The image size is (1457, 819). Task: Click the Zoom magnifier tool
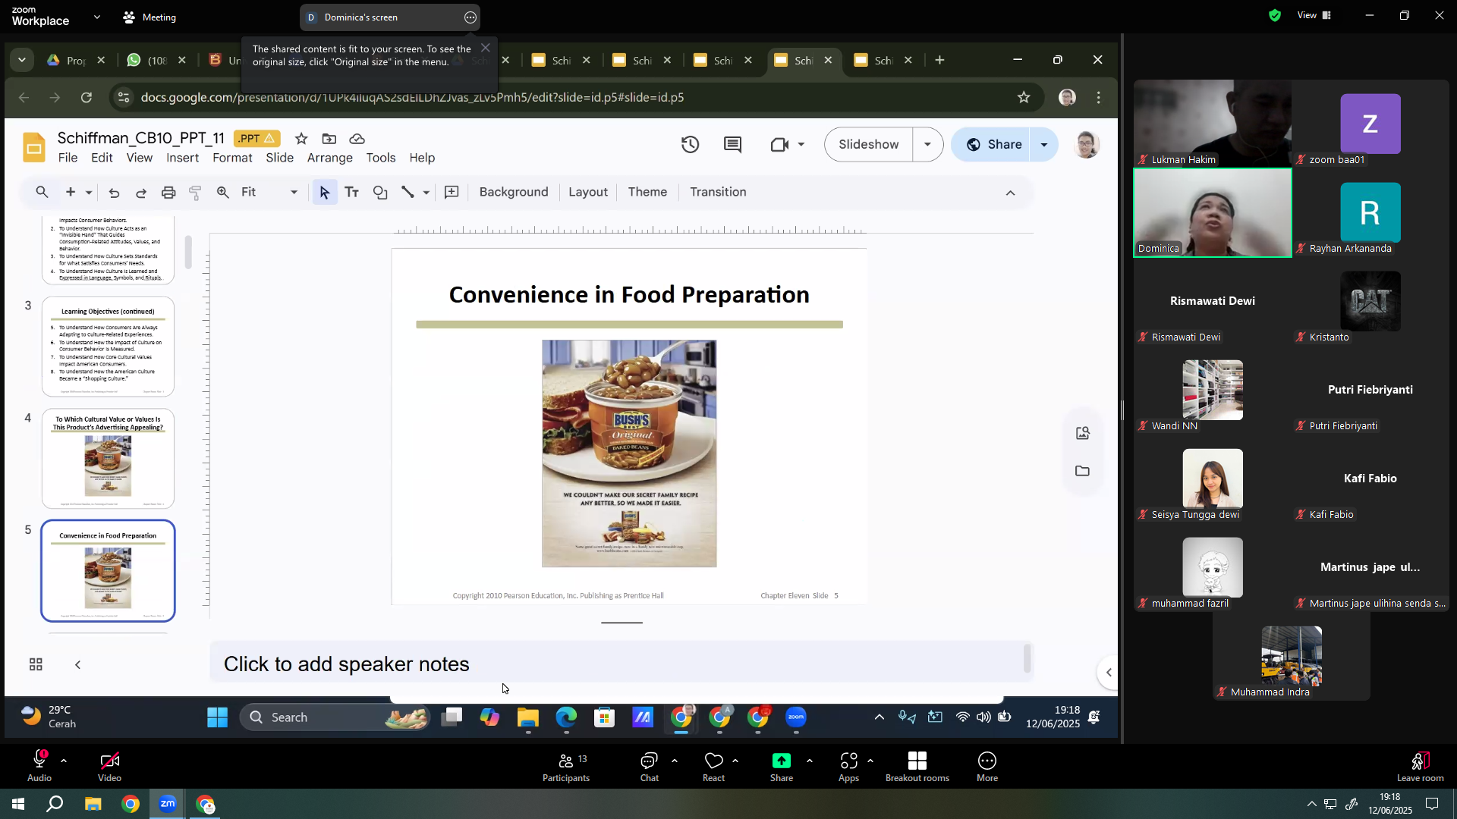(x=223, y=193)
